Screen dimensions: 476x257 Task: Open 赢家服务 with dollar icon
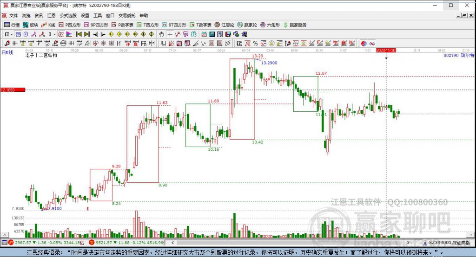click(295, 25)
